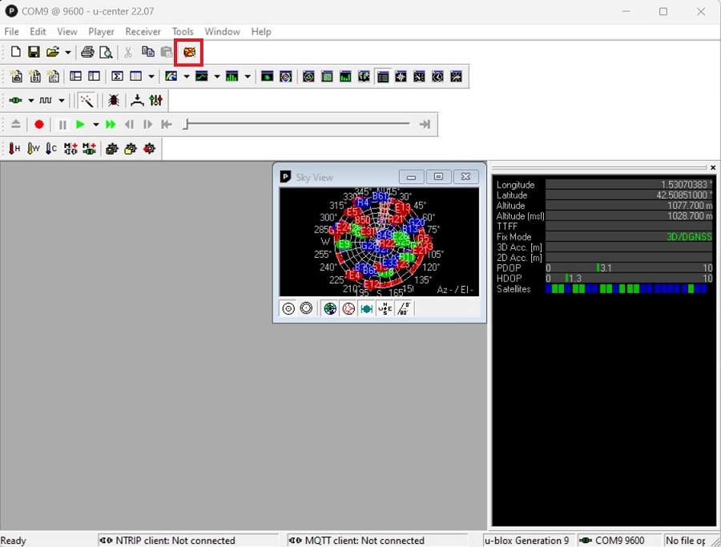The width and height of the screenshot is (721, 547).
Task: Click the first concentric-circles icon in Sky View
Action: [288, 308]
